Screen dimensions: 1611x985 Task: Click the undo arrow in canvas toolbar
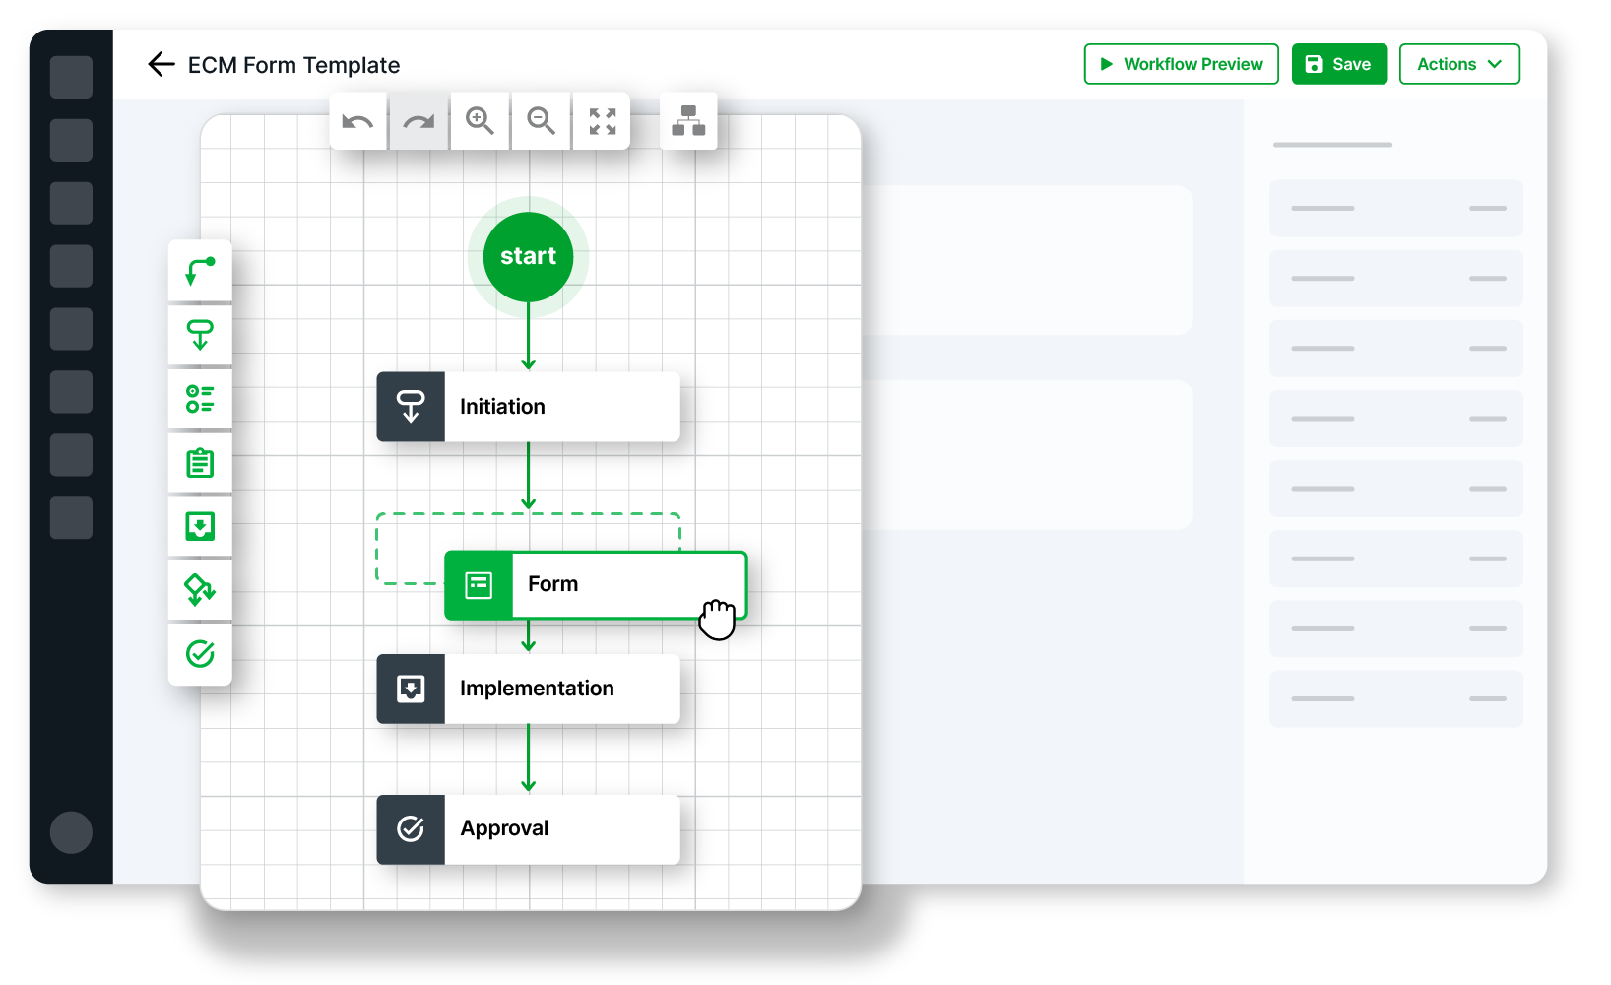tap(357, 121)
